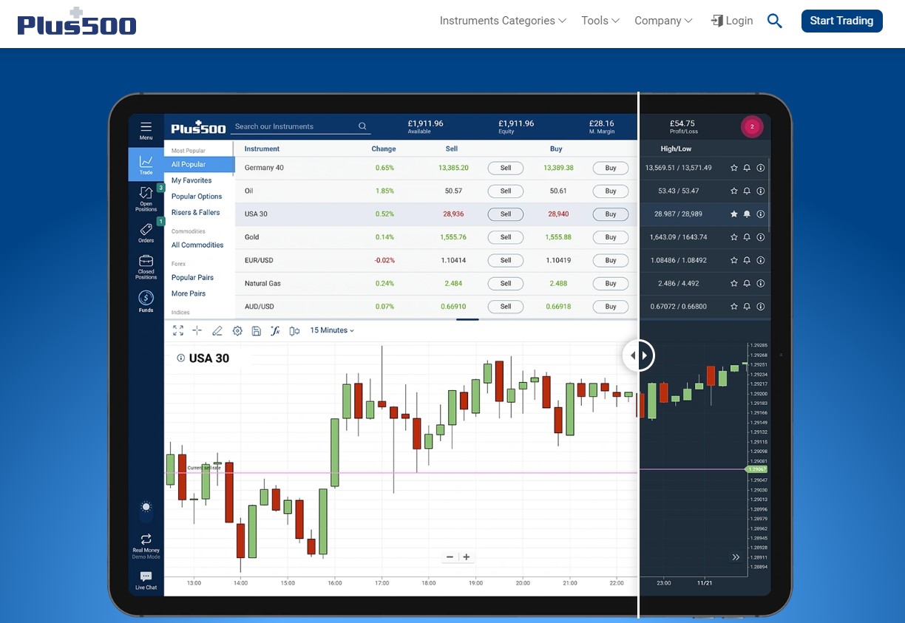
Task: Click the save chart floppy icon
Action: (x=256, y=330)
